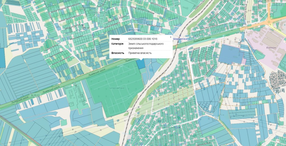Select small green square parcel bottom-left

pyautogui.click(x=64, y=122)
